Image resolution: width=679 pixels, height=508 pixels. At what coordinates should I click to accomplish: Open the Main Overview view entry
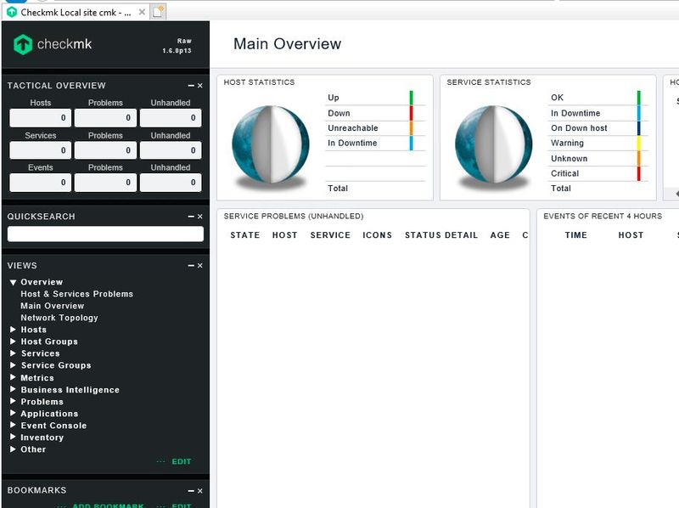tap(53, 305)
